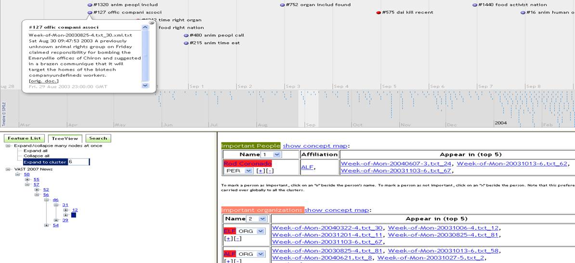
Task: Show concept map for Important organizations
Action: 338,210
